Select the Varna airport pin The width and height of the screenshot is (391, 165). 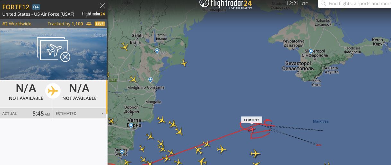(x=131, y=125)
